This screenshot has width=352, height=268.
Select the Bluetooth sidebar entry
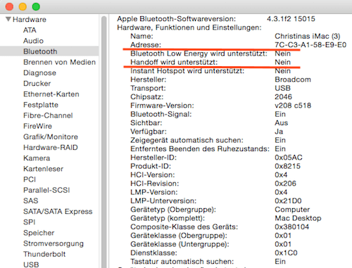tap(40, 51)
